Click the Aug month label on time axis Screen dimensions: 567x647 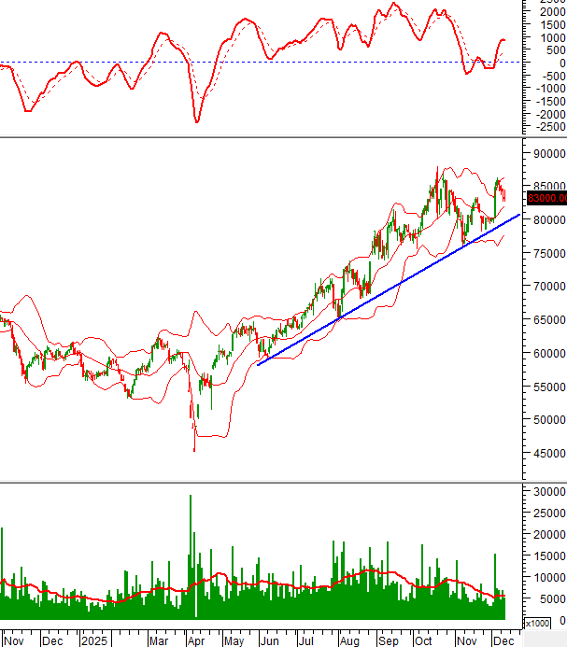[x=347, y=640]
